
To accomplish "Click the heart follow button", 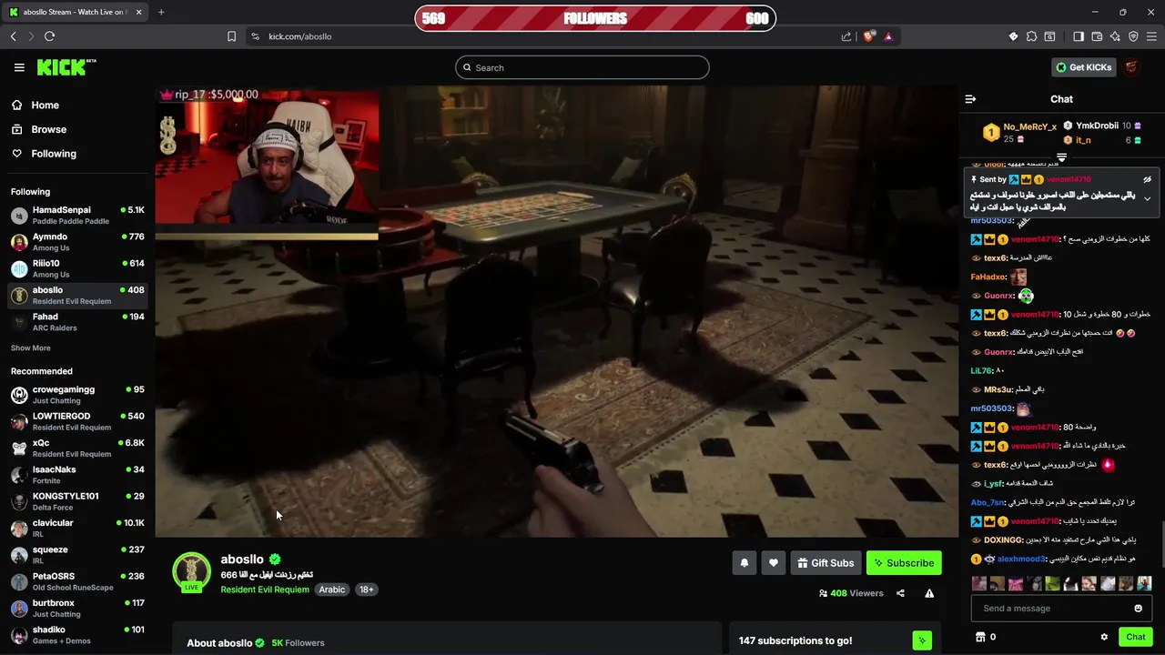I will pyautogui.click(x=773, y=563).
